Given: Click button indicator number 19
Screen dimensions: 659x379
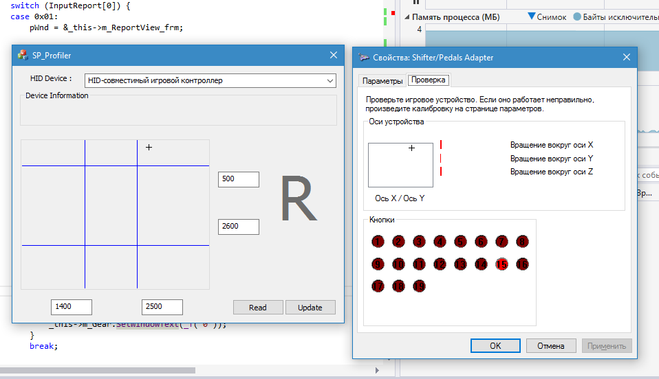Looking at the screenshot, I should point(418,286).
